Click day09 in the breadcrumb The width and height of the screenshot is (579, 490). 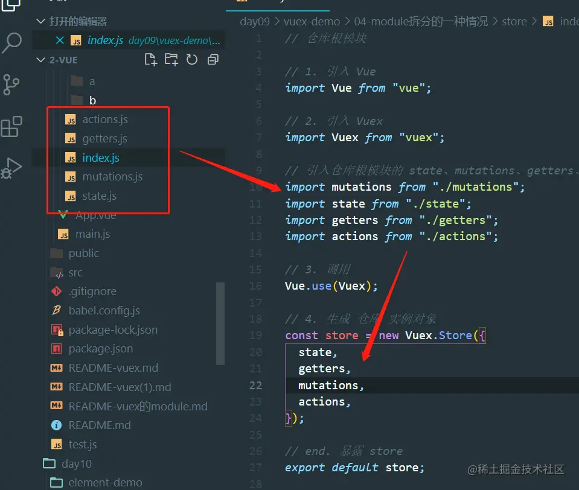[255, 21]
